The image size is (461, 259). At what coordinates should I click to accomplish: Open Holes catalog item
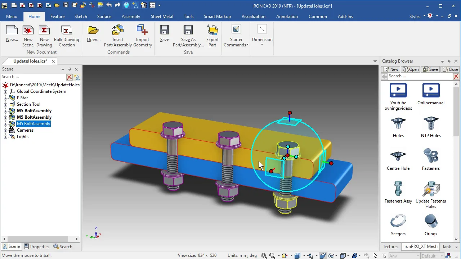click(x=398, y=127)
